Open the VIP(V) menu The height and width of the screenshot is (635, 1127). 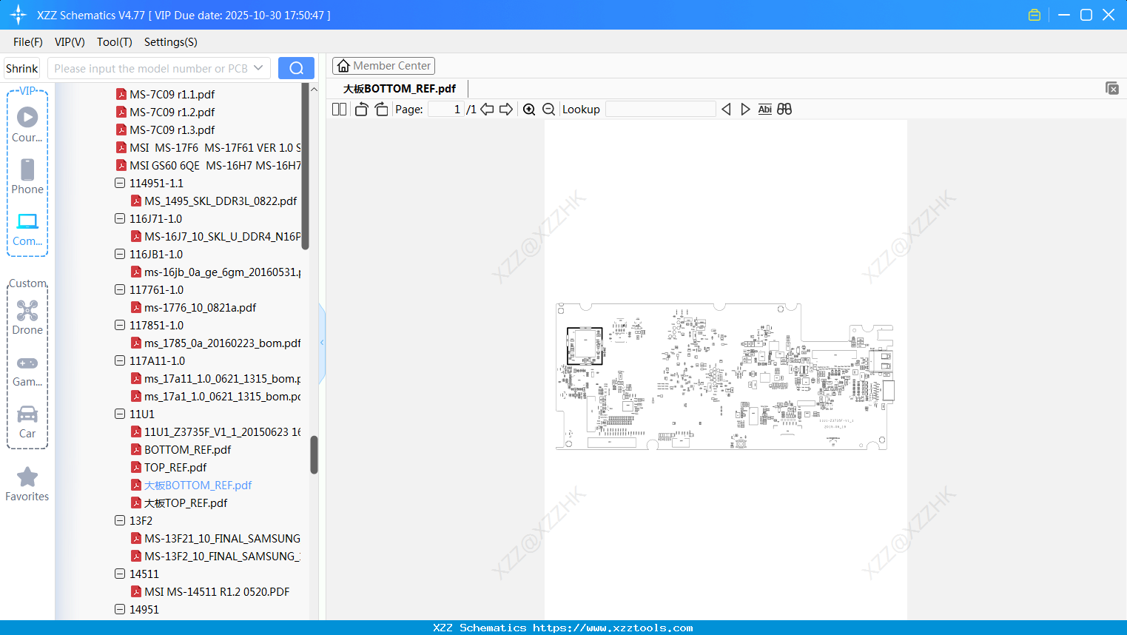[70, 42]
